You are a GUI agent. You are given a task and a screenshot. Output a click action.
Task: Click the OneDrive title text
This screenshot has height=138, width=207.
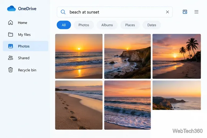coord(27,9)
